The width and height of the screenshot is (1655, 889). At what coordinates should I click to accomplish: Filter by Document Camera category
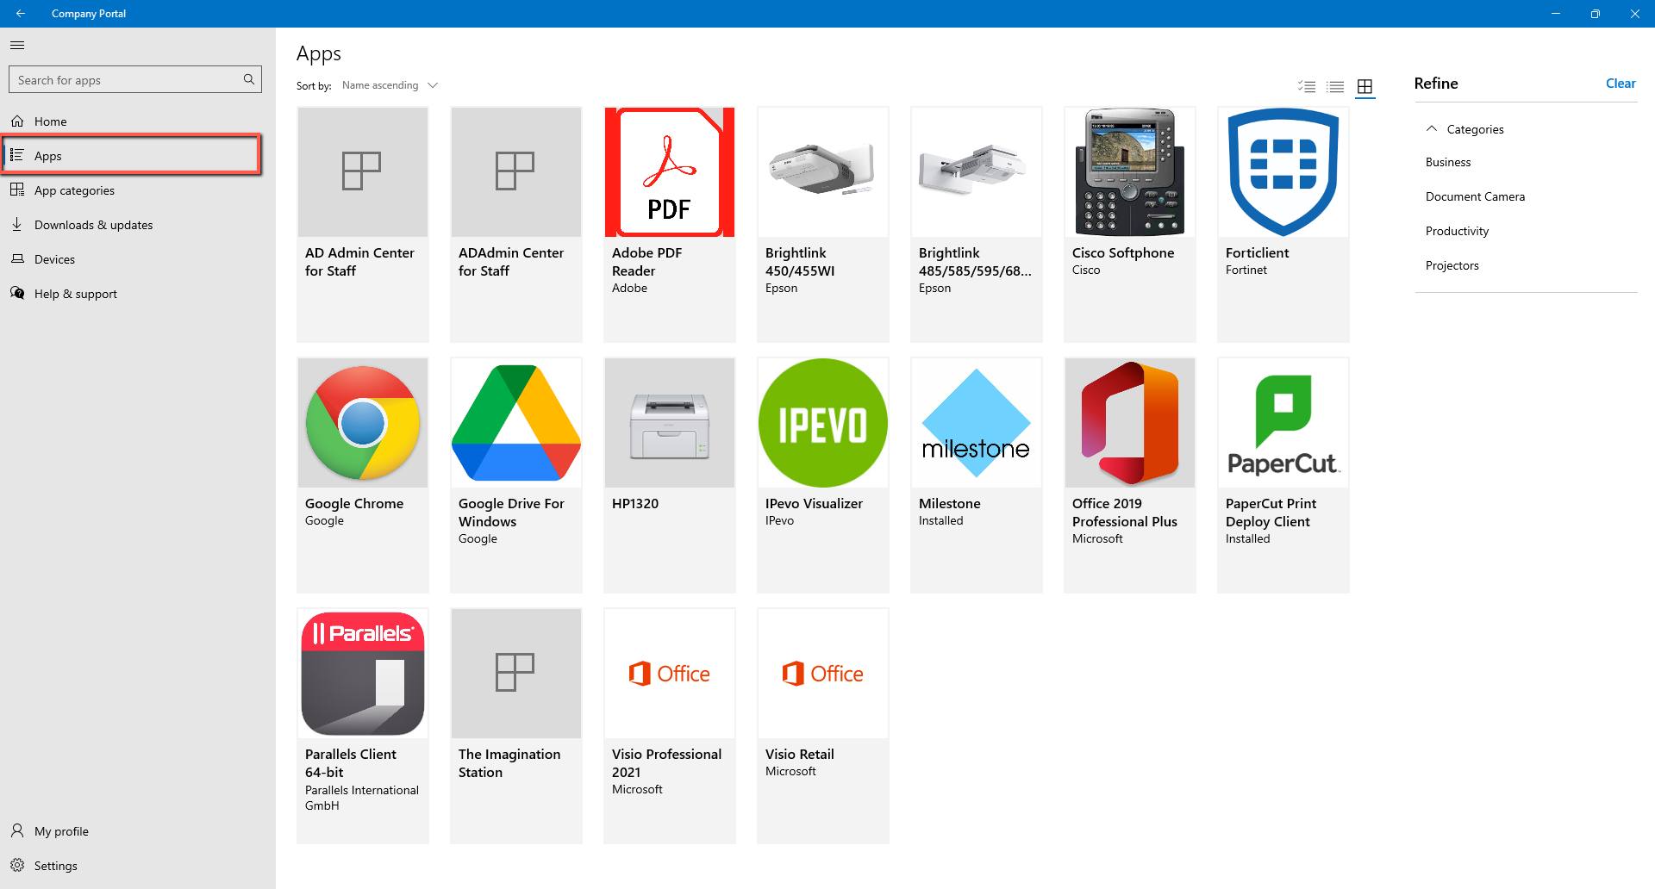[1475, 196]
